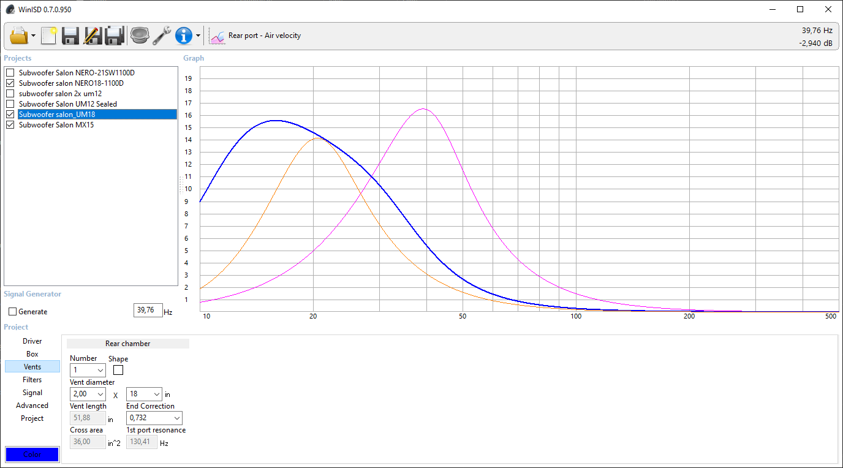Open the Project tab
This screenshot has width=843, height=468.
click(x=32, y=418)
